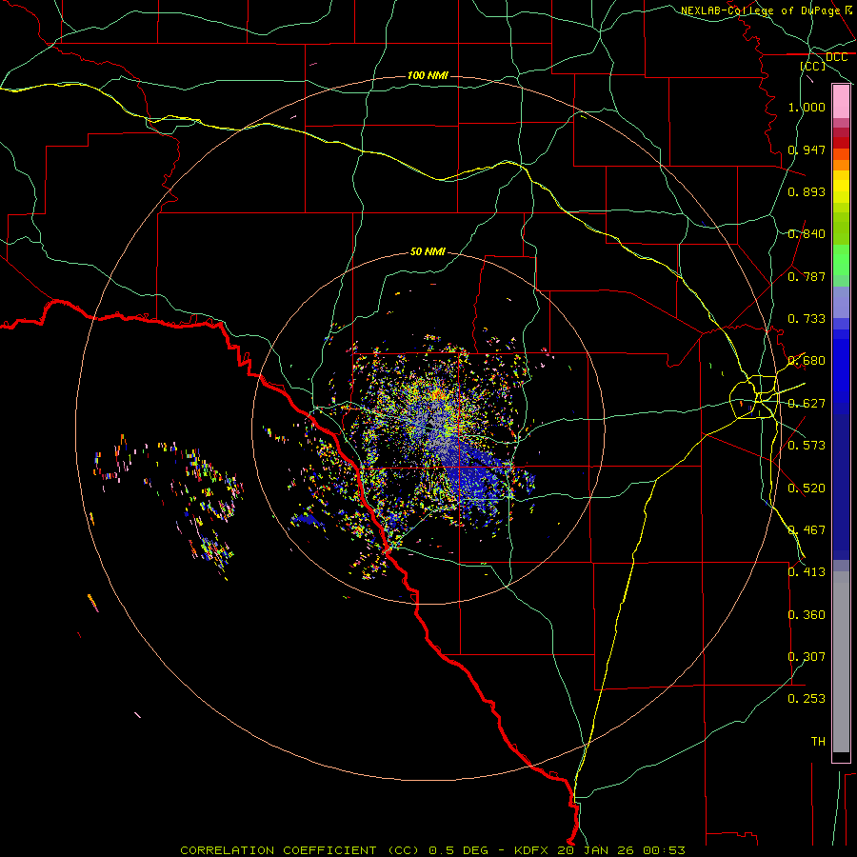Click the KDFX station identifier

point(533,850)
